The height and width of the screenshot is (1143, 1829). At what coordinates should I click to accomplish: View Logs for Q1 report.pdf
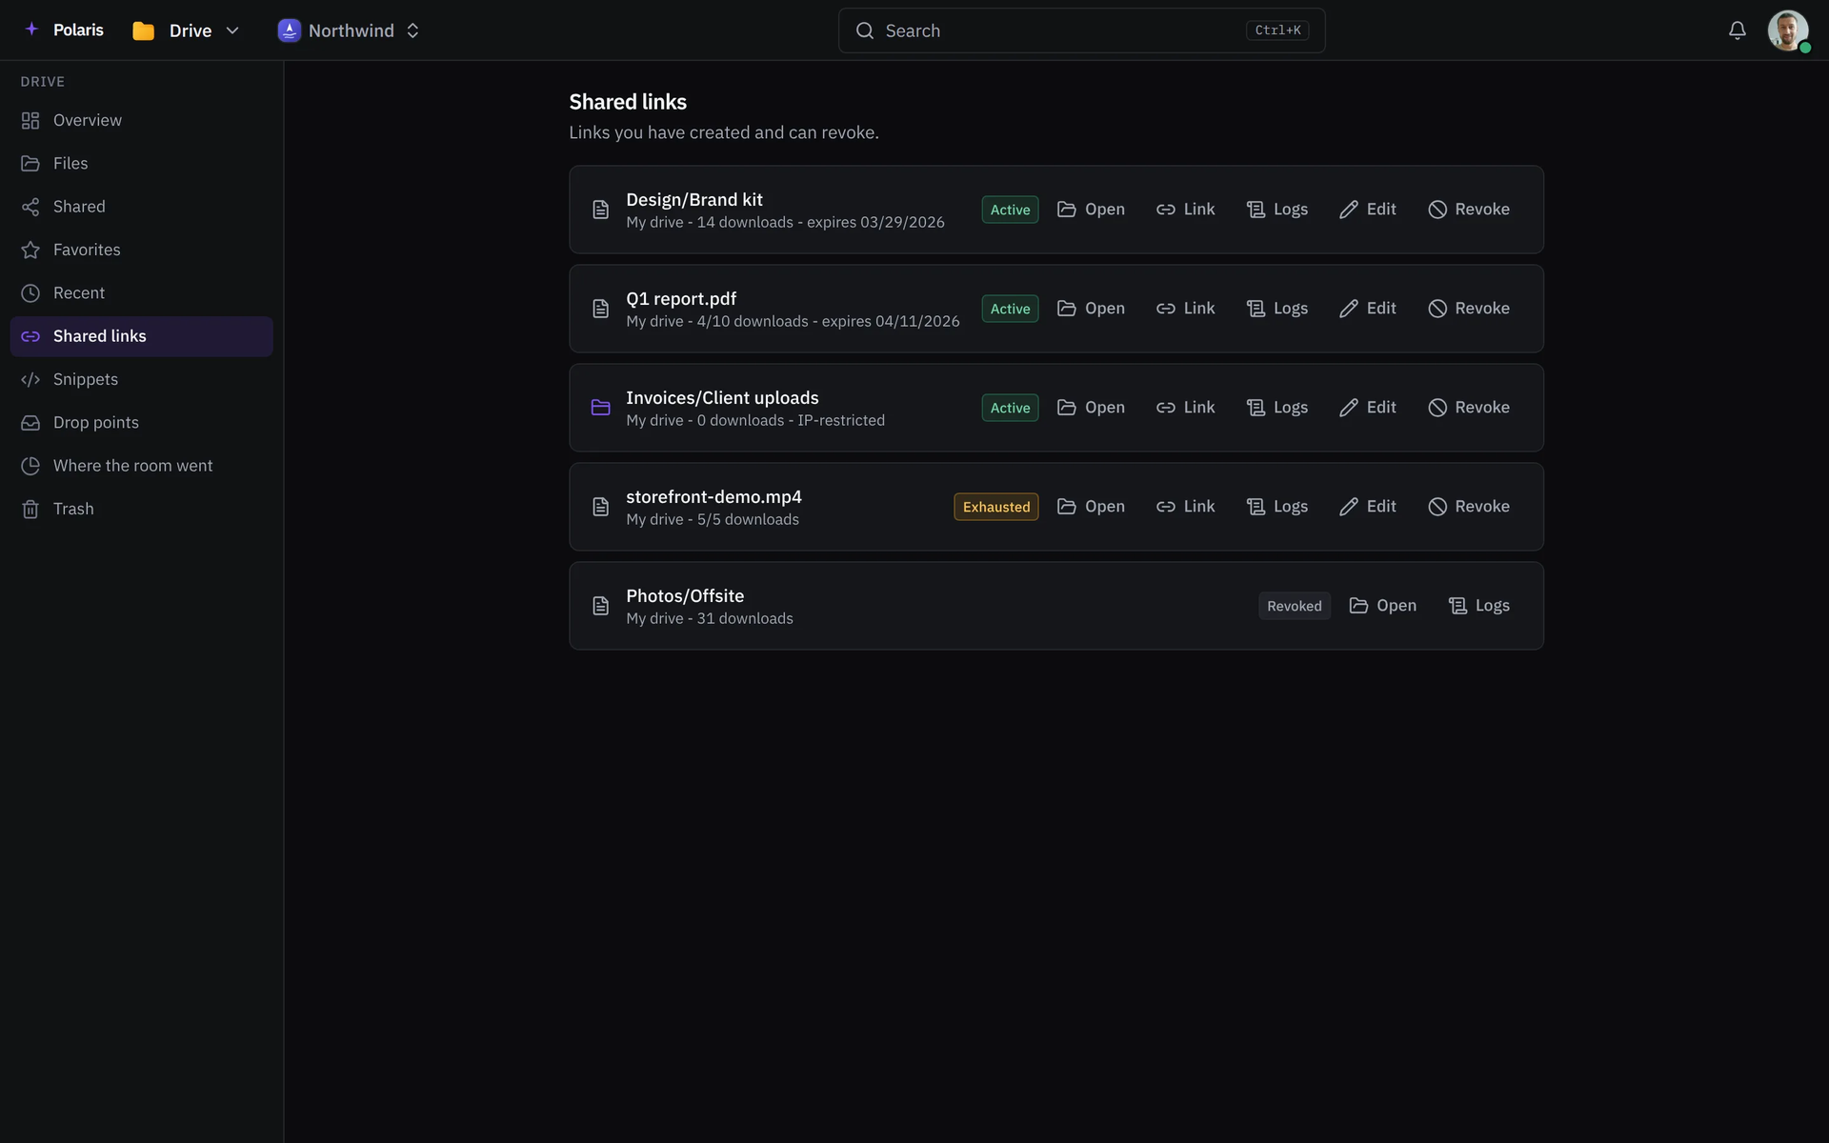click(1276, 309)
